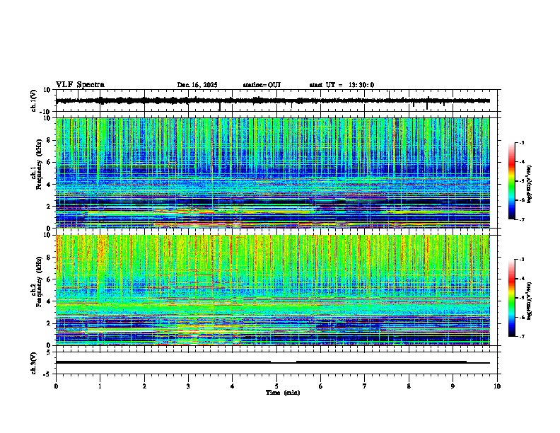The image size is (560, 433).
Task: Click time axis tick label '5'
Action: click(276, 386)
